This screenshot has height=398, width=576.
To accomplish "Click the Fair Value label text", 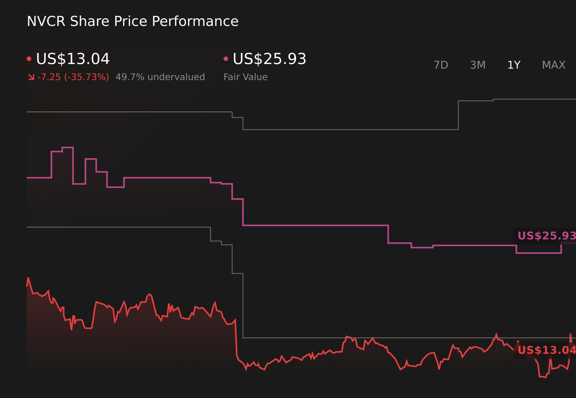I will tap(245, 77).
